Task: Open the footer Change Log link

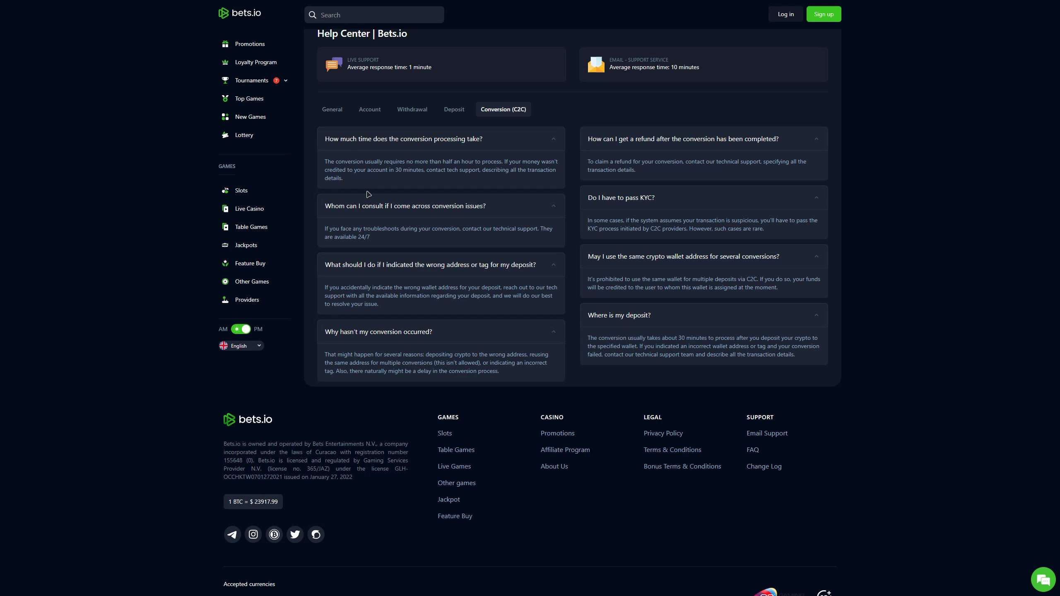Action: point(764,466)
